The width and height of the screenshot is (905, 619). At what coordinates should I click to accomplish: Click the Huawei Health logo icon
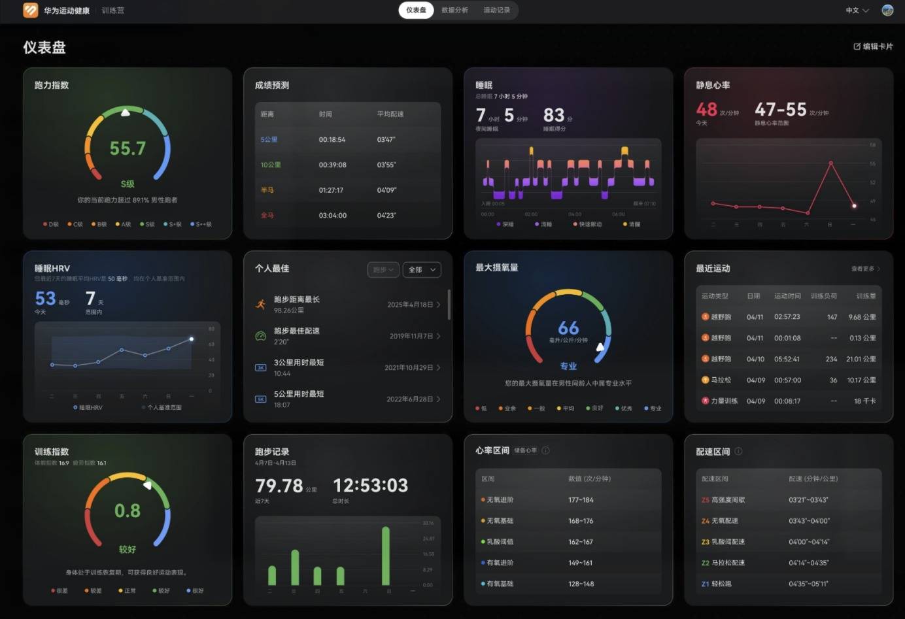pyautogui.click(x=30, y=10)
